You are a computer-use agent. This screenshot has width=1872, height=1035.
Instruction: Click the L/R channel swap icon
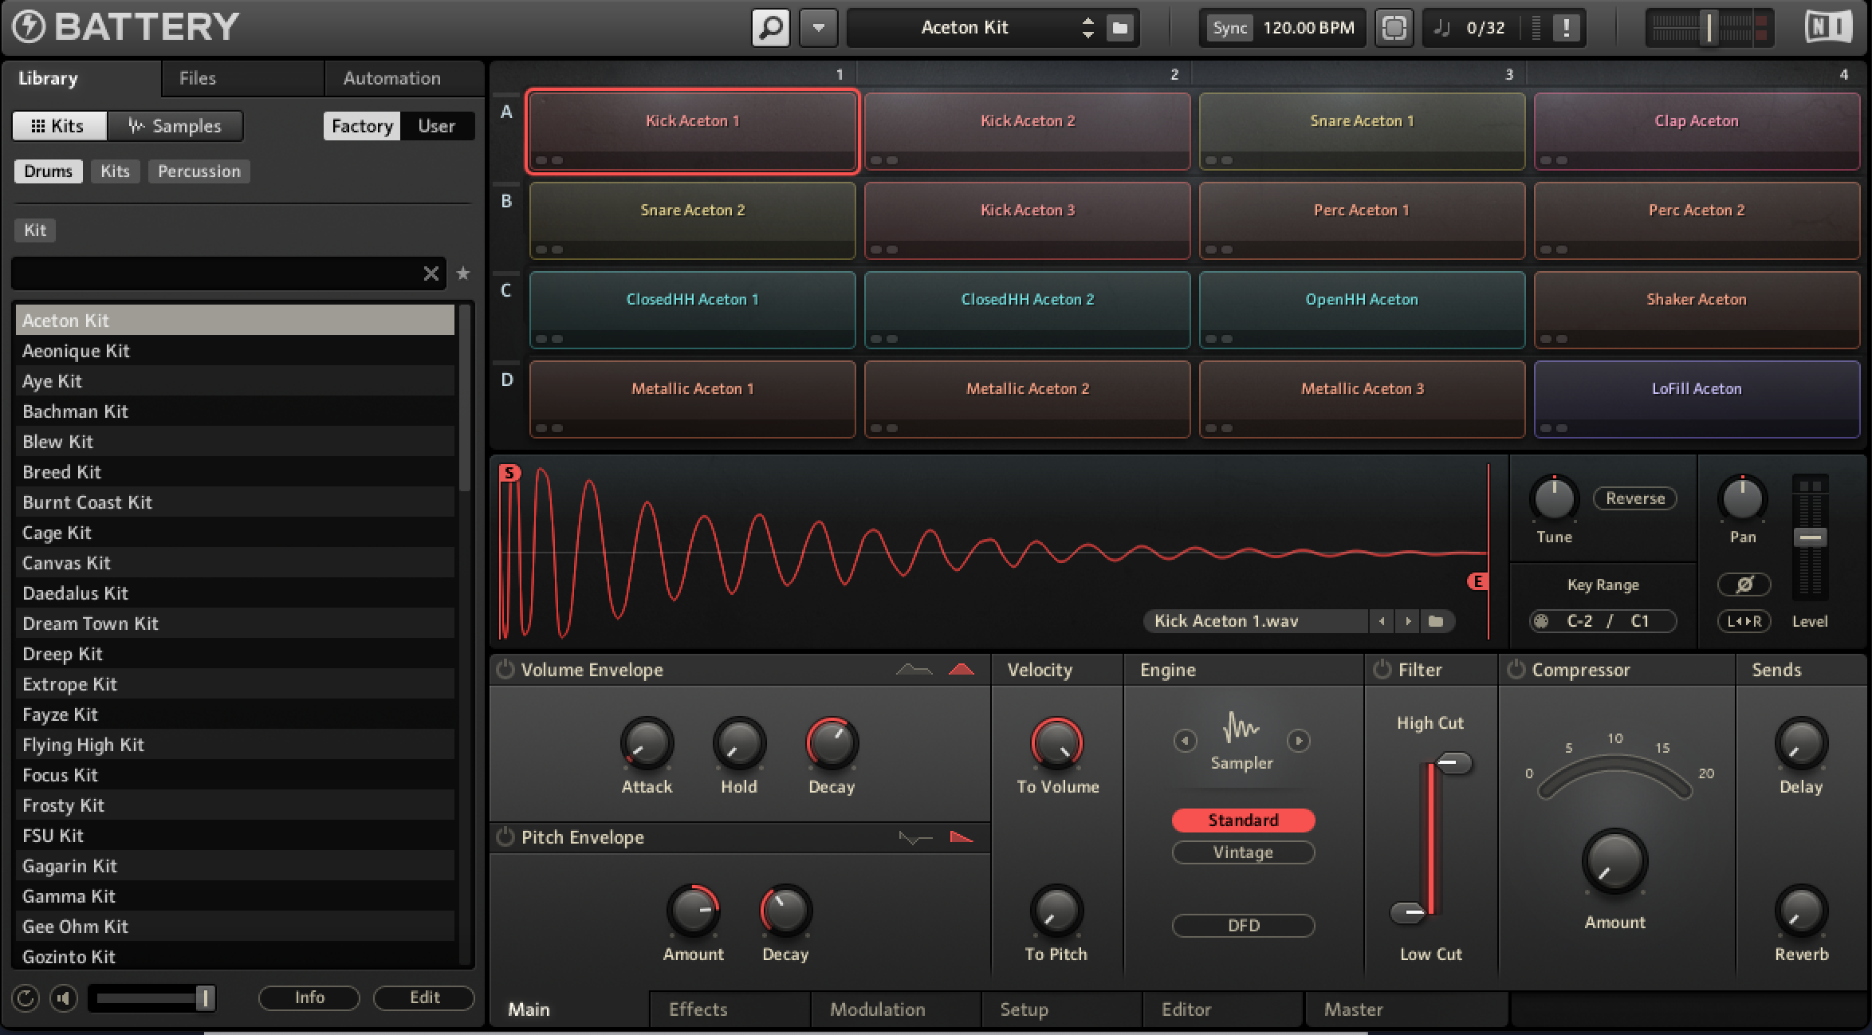(x=1744, y=621)
